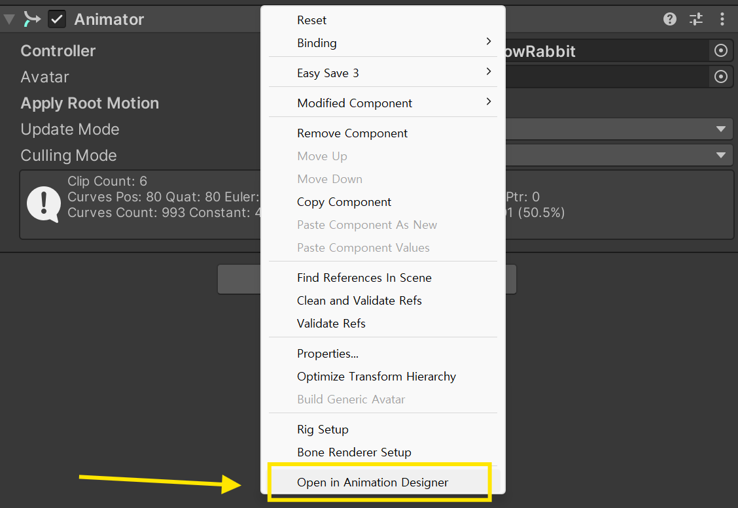Open the Animator three-dot options menu
Image resolution: width=738 pixels, height=508 pixels.
[722, 19]
